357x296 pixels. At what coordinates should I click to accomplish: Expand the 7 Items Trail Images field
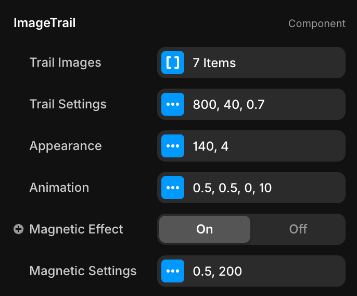click(x=260, y=63)
